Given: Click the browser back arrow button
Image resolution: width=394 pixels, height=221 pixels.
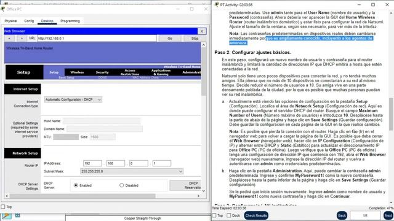Looking at the screenshot, I should point(9,38).
